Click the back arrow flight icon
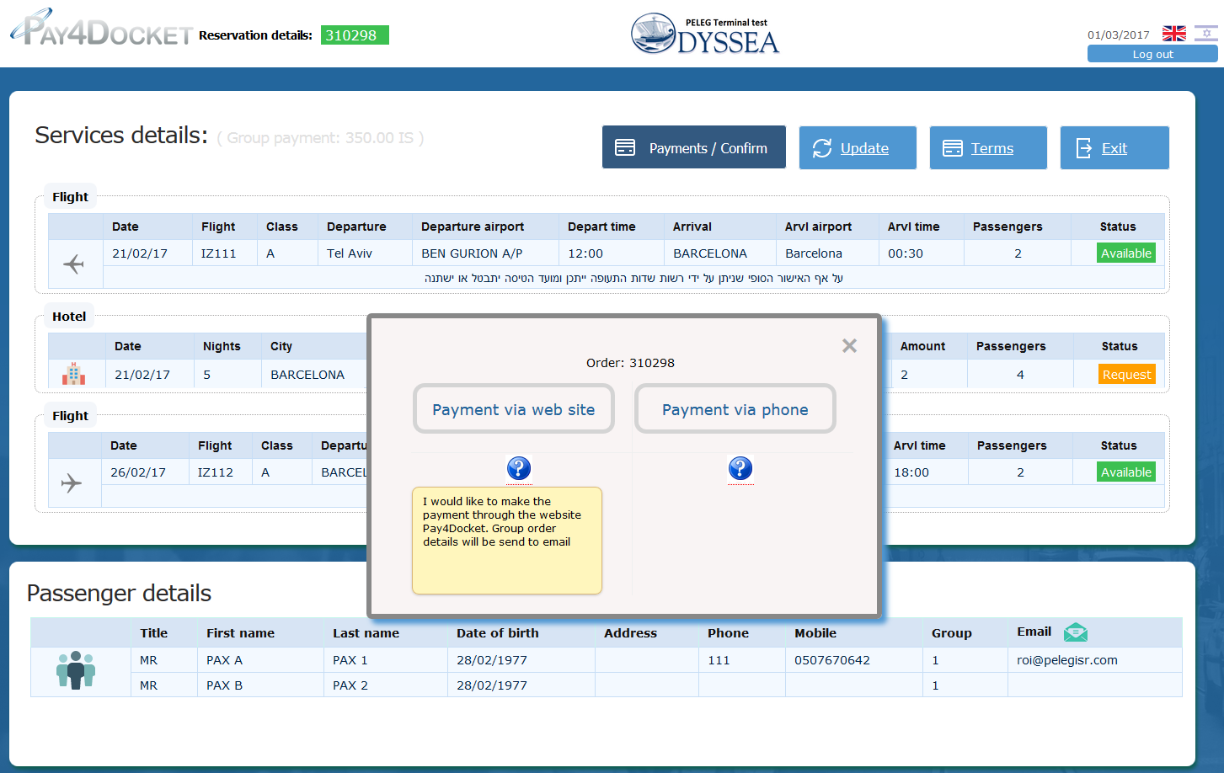 coord(74,264)
